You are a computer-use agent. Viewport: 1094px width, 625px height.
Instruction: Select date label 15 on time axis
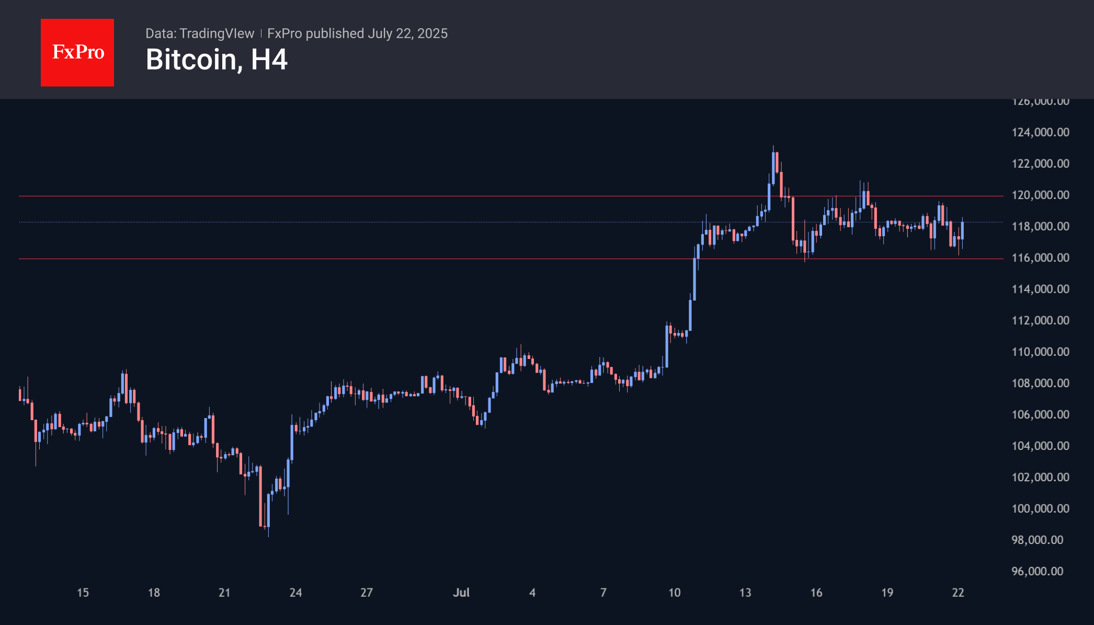83,593
